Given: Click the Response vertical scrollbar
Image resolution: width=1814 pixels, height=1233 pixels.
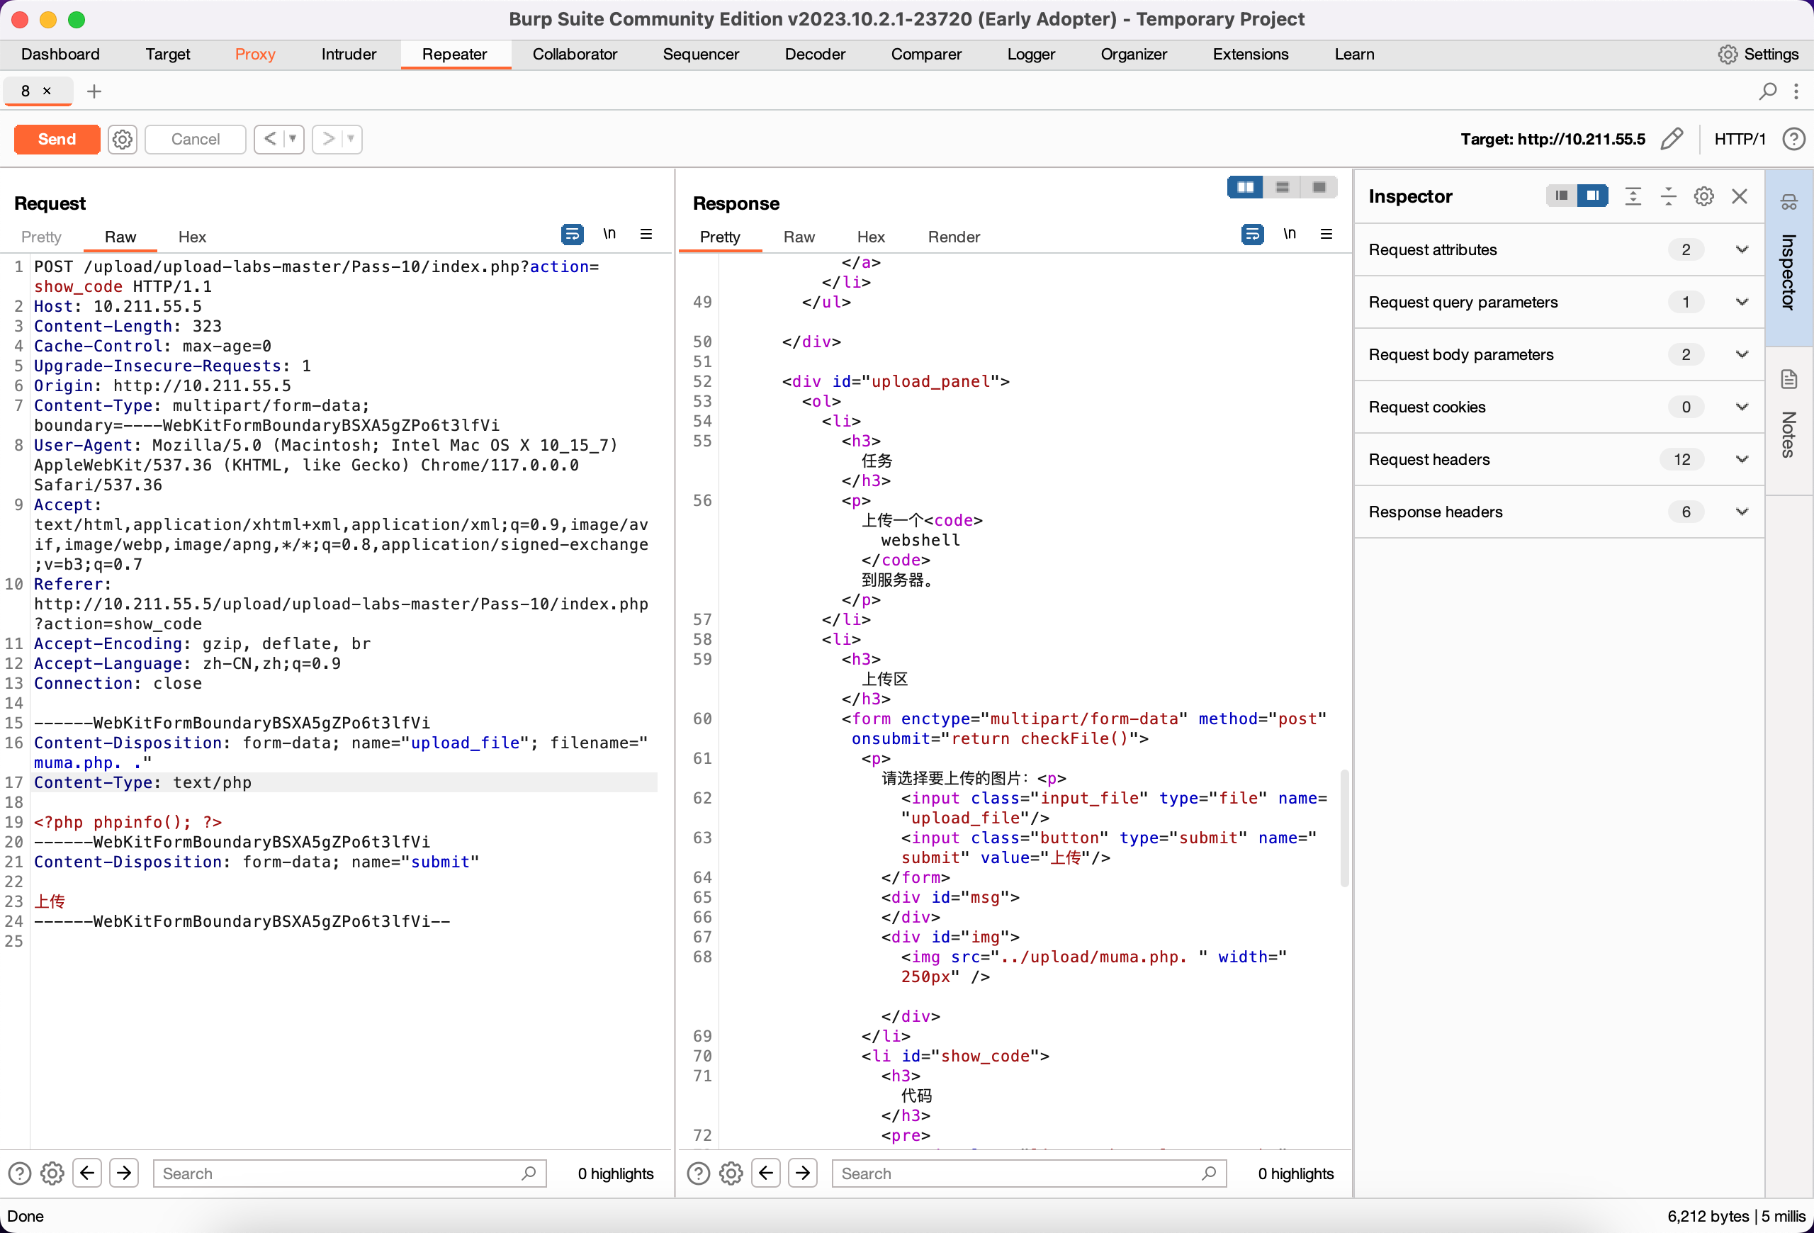Looking at the screenshot, I should pos(1344,828).
